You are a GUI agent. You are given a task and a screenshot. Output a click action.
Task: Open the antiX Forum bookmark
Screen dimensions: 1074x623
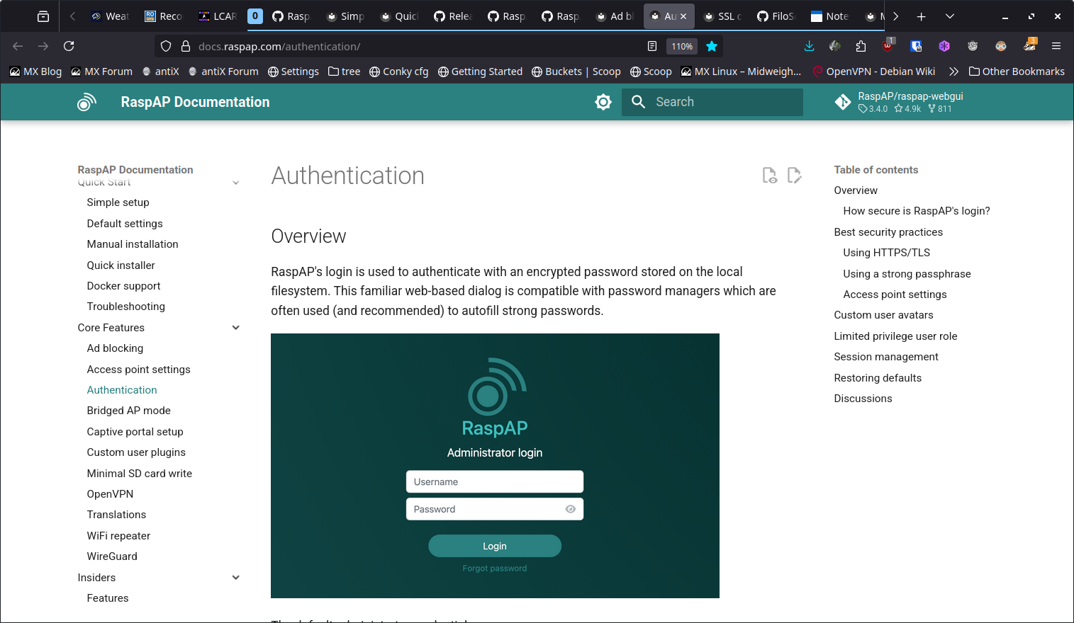(223, 72)
